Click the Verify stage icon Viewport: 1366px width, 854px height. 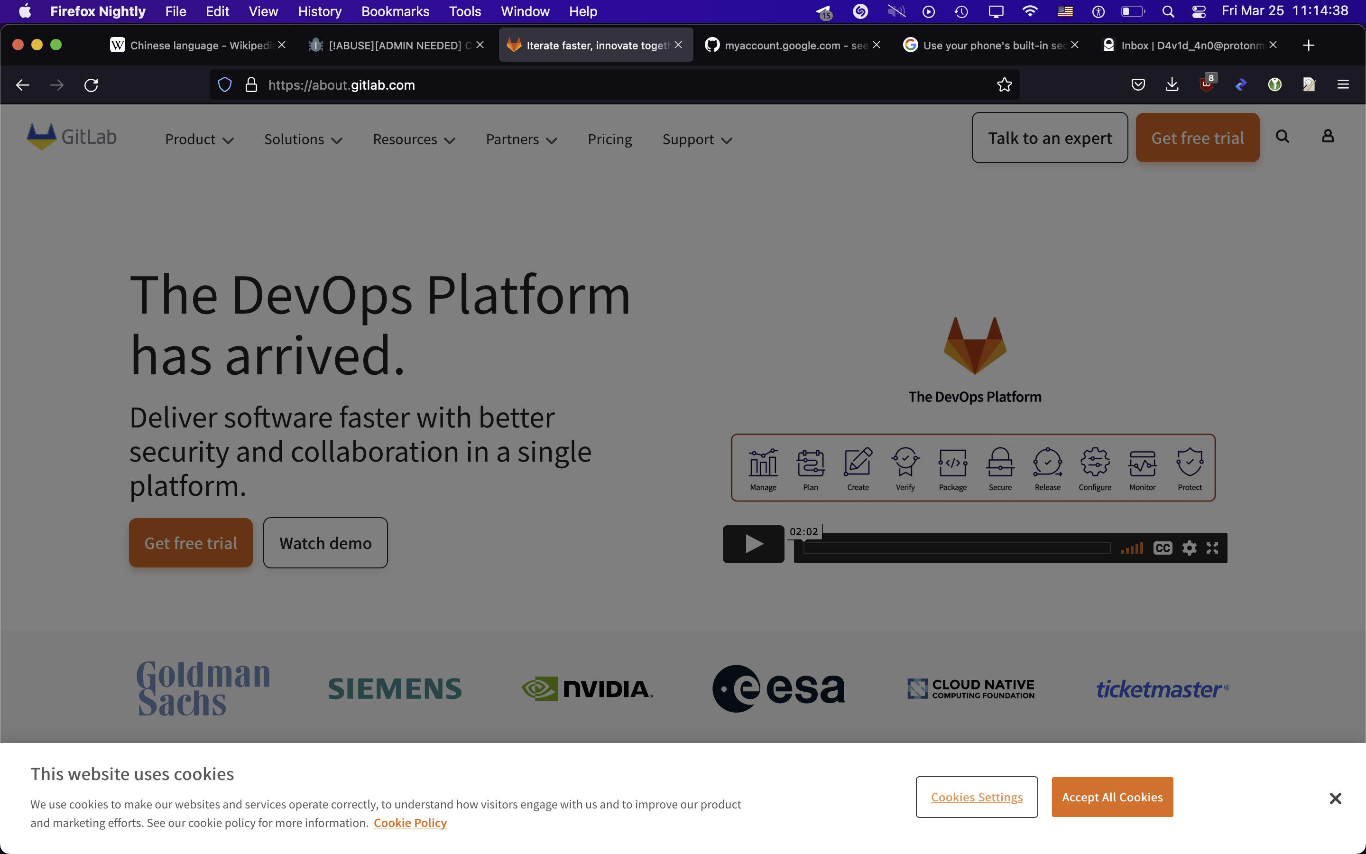905,463
